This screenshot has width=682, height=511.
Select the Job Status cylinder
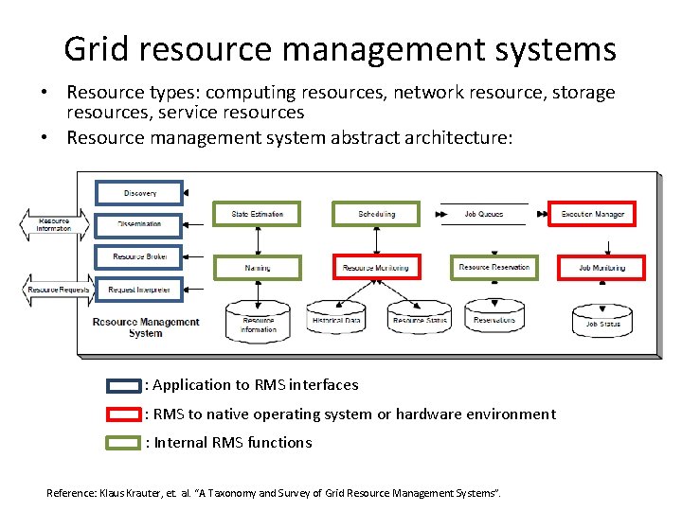[602, 321]
